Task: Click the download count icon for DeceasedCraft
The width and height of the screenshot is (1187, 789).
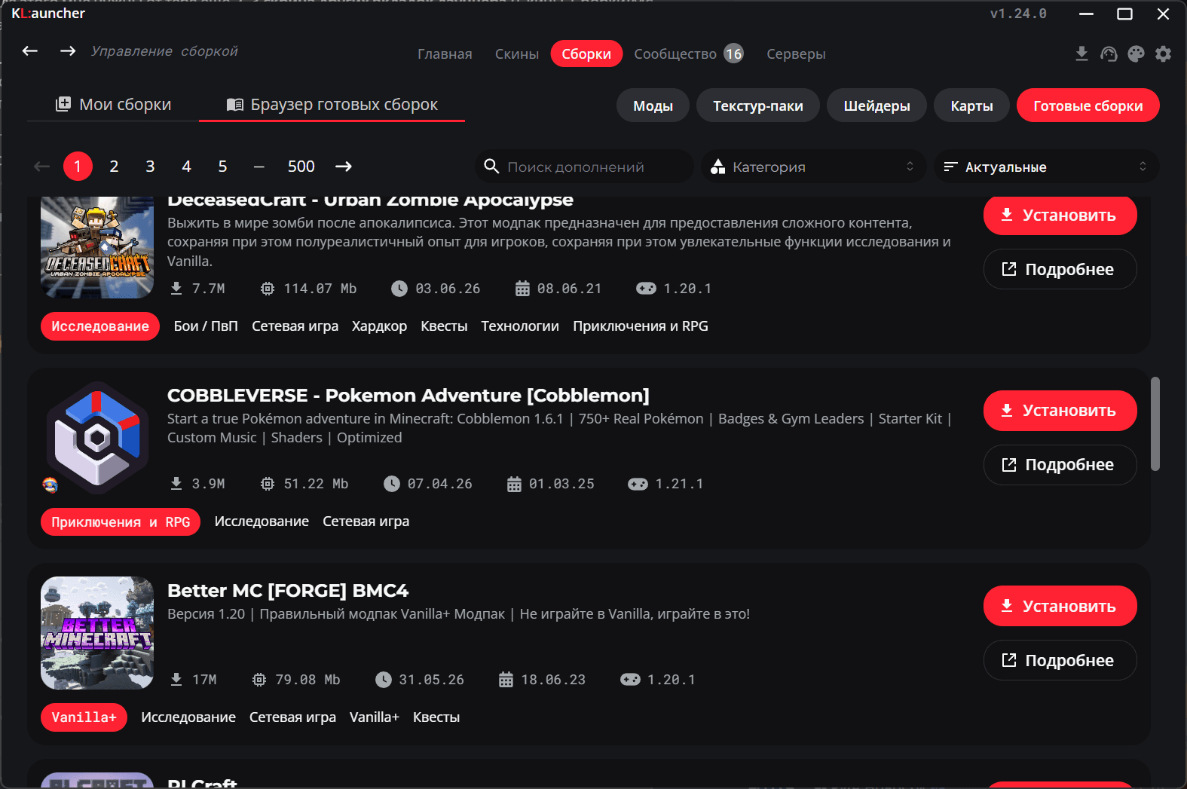Action: pos(176,289)
